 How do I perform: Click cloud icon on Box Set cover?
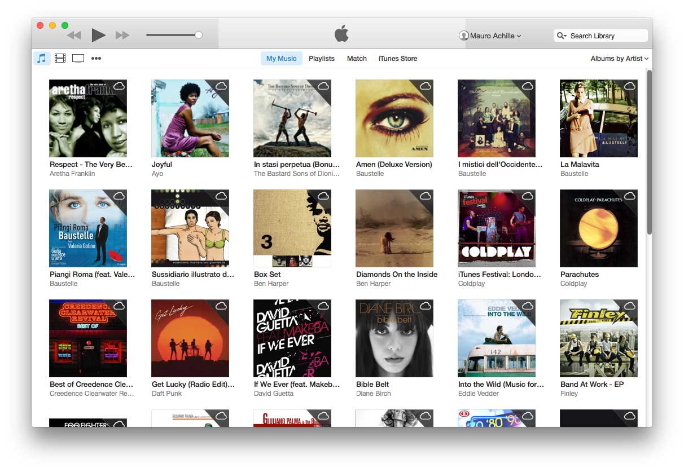coord(323,196)
